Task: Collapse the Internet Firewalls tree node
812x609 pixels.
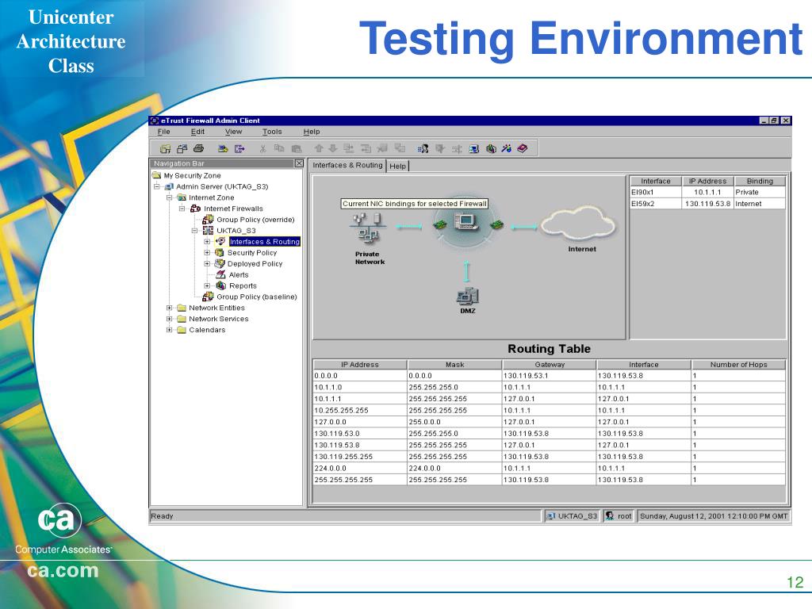Action: [x=182, y=209]
